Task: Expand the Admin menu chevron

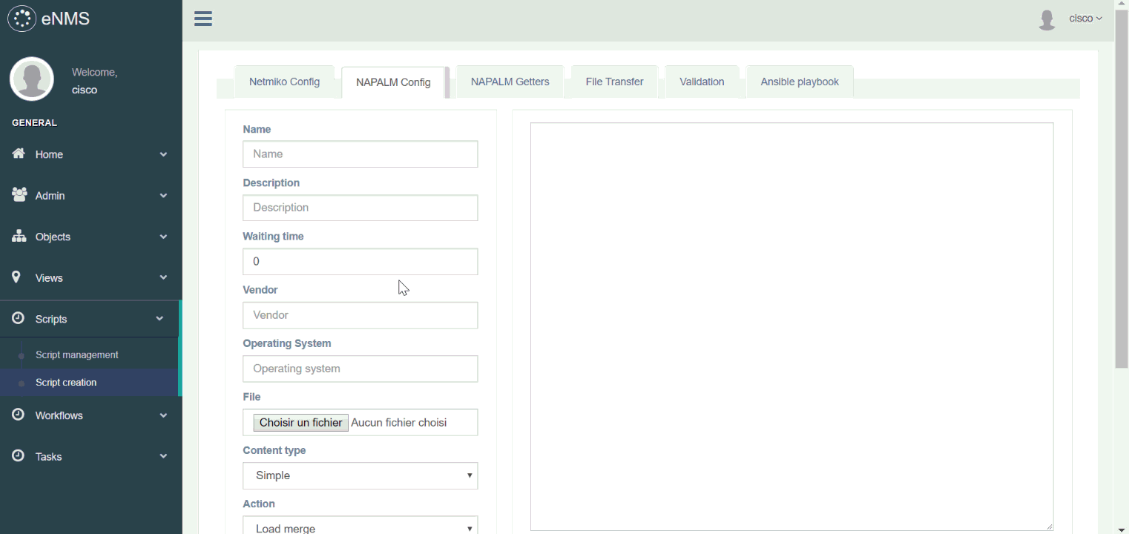Action: (163, 196)
